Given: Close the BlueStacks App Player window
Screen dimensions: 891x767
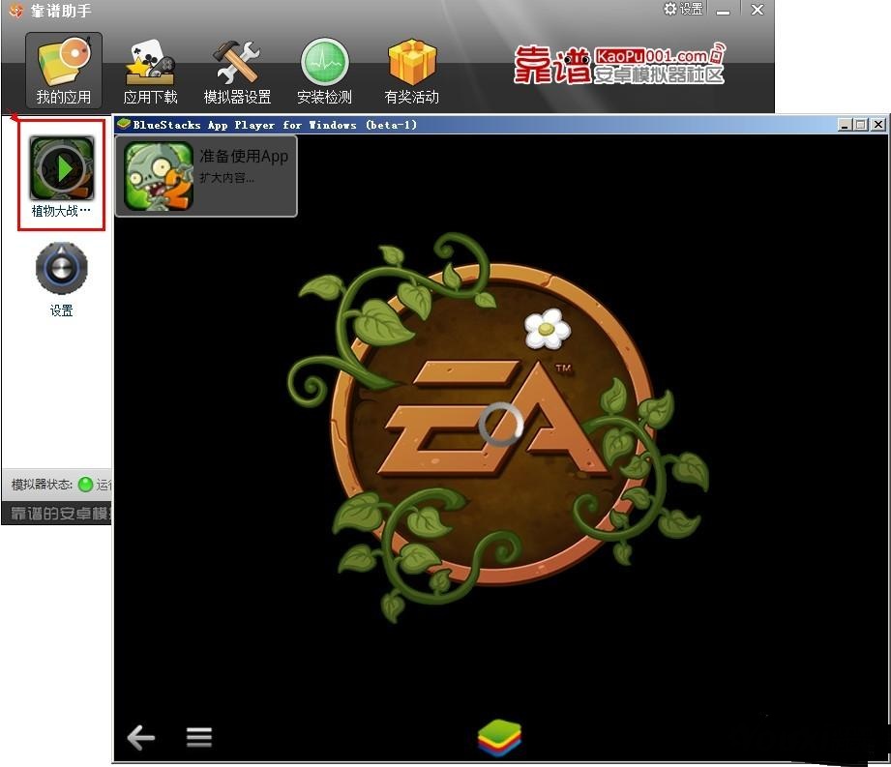Looking at the screenshot, I should [x=877, y=125].
